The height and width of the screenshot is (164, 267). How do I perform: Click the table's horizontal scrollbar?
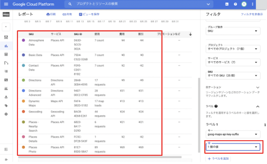point(100,157)
